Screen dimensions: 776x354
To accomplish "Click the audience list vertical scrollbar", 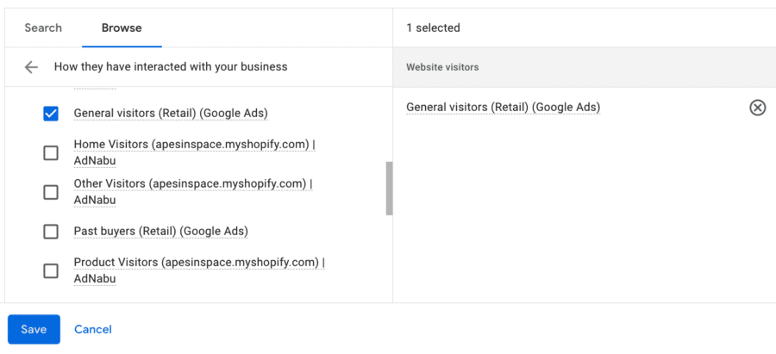I will (389, 188).
